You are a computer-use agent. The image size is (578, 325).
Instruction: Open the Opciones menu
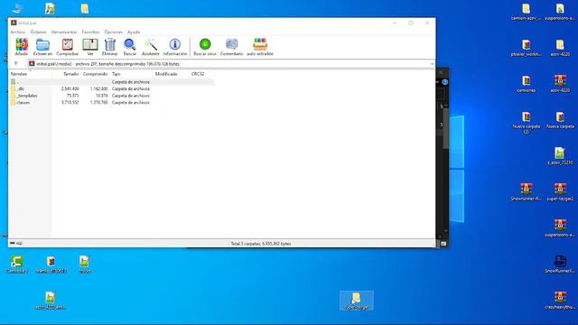pos(113,32)
